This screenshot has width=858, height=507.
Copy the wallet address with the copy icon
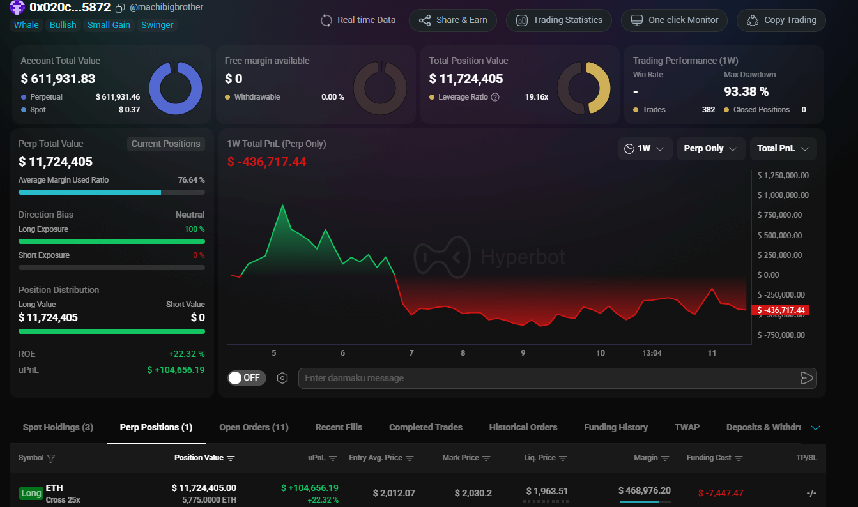(x=120, y=8)
